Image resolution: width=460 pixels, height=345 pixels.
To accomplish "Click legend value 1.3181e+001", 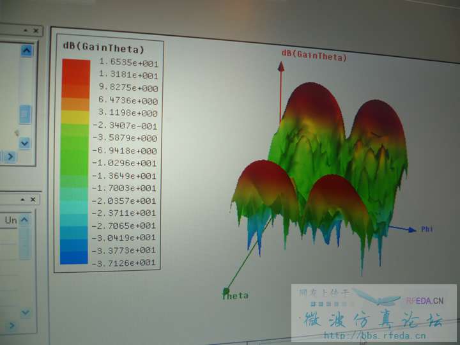I will [x=128, y=75].
